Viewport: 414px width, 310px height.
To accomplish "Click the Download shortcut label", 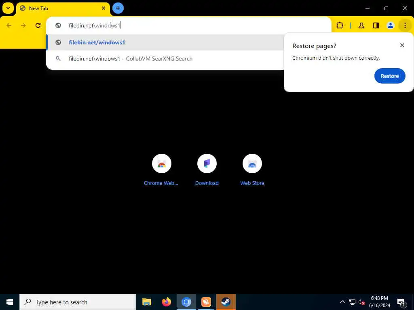I will tap(207, 183).
